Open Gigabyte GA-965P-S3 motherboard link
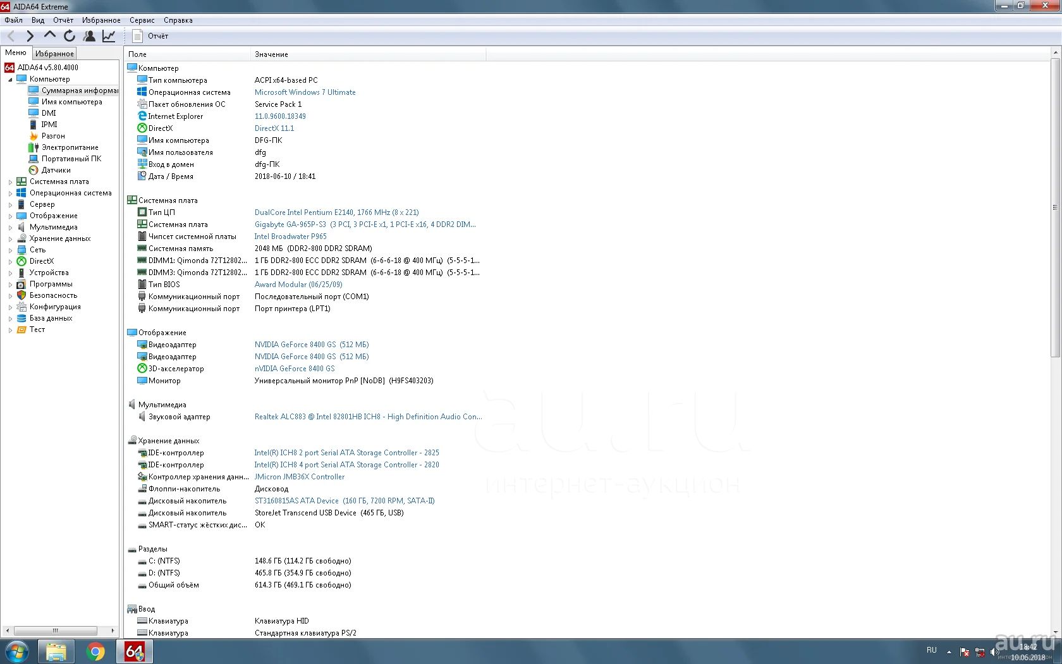This screenshot has width=1062, height=664. [x=365, y=224]
